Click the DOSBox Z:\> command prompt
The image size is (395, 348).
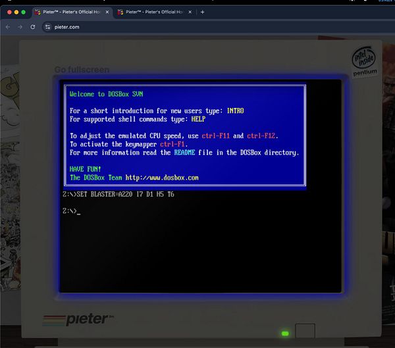[71, 211]
